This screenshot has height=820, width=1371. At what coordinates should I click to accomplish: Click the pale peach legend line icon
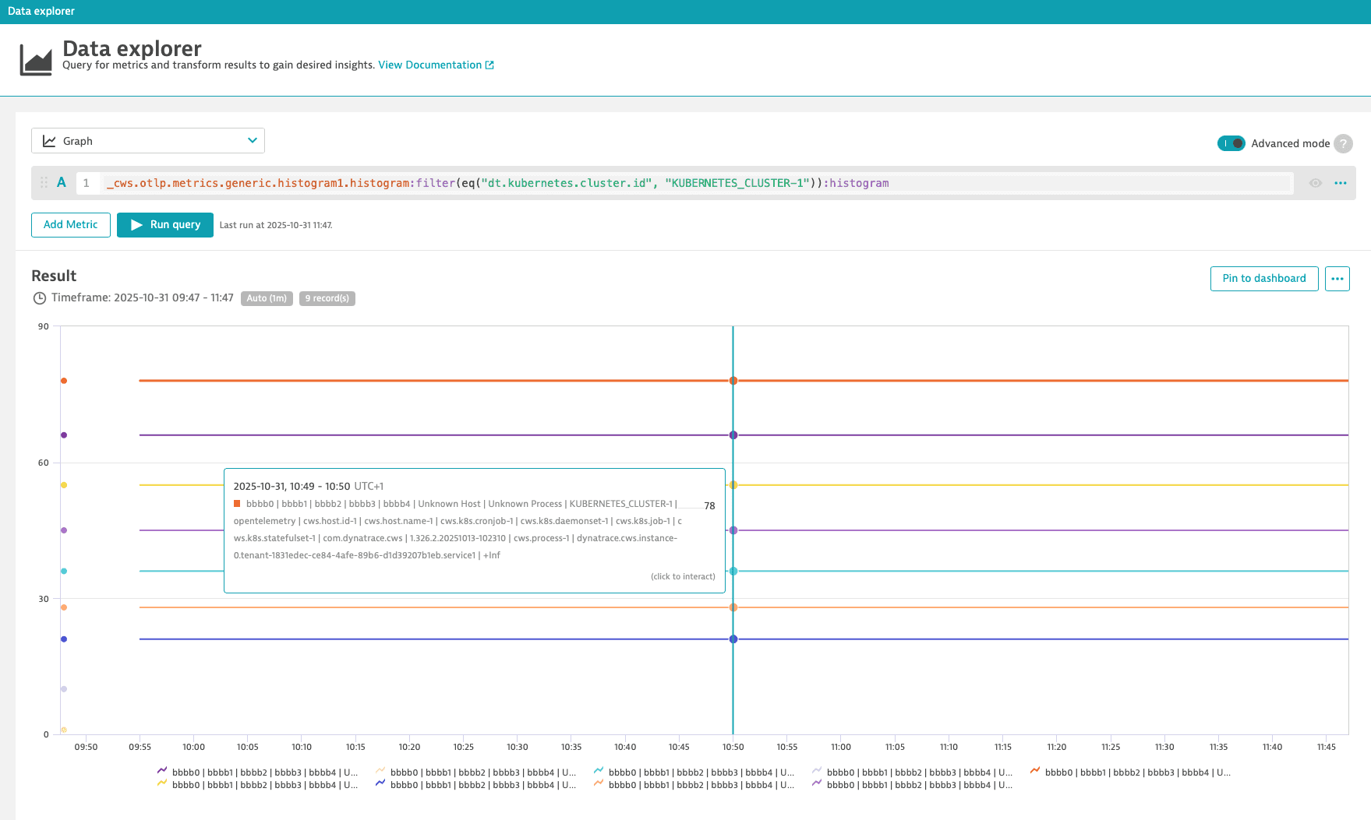pos(380,771)
